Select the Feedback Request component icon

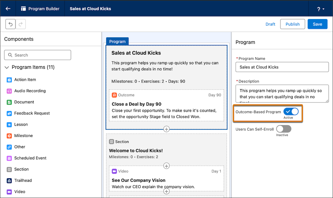8,113
